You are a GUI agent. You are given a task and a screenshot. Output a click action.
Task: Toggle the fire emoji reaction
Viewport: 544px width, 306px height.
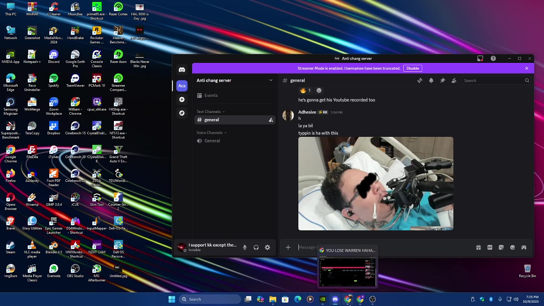pos(306,90)
